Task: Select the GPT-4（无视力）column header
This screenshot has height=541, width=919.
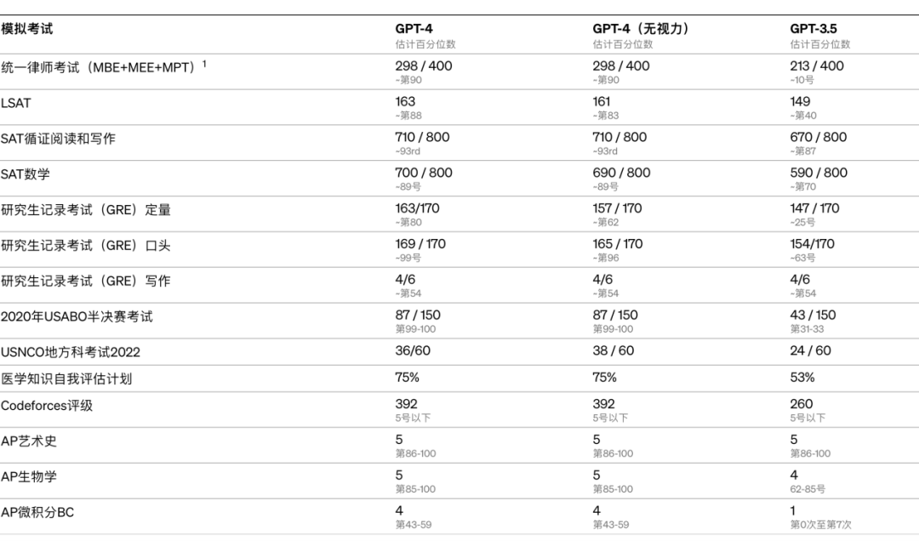Action: (x=640, y=29)
